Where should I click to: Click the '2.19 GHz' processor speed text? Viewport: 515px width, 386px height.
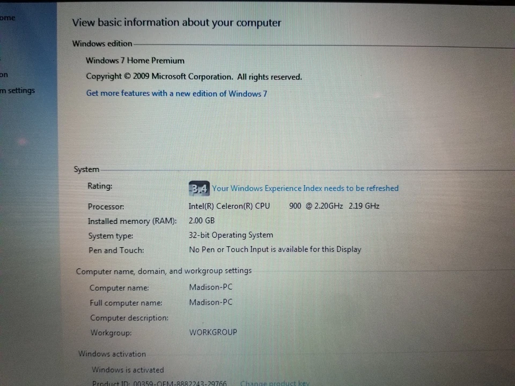(364, 206)
